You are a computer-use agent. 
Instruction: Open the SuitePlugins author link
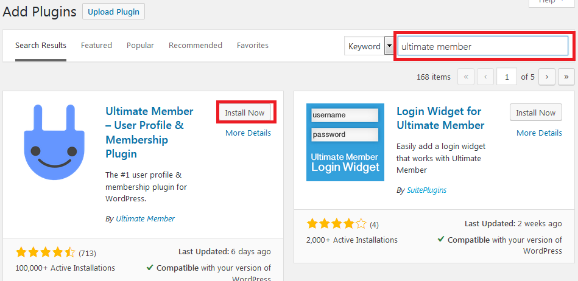(426, 190)
